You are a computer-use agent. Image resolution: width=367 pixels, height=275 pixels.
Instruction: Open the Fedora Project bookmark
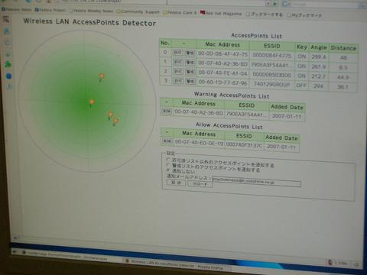coord(50,10)
